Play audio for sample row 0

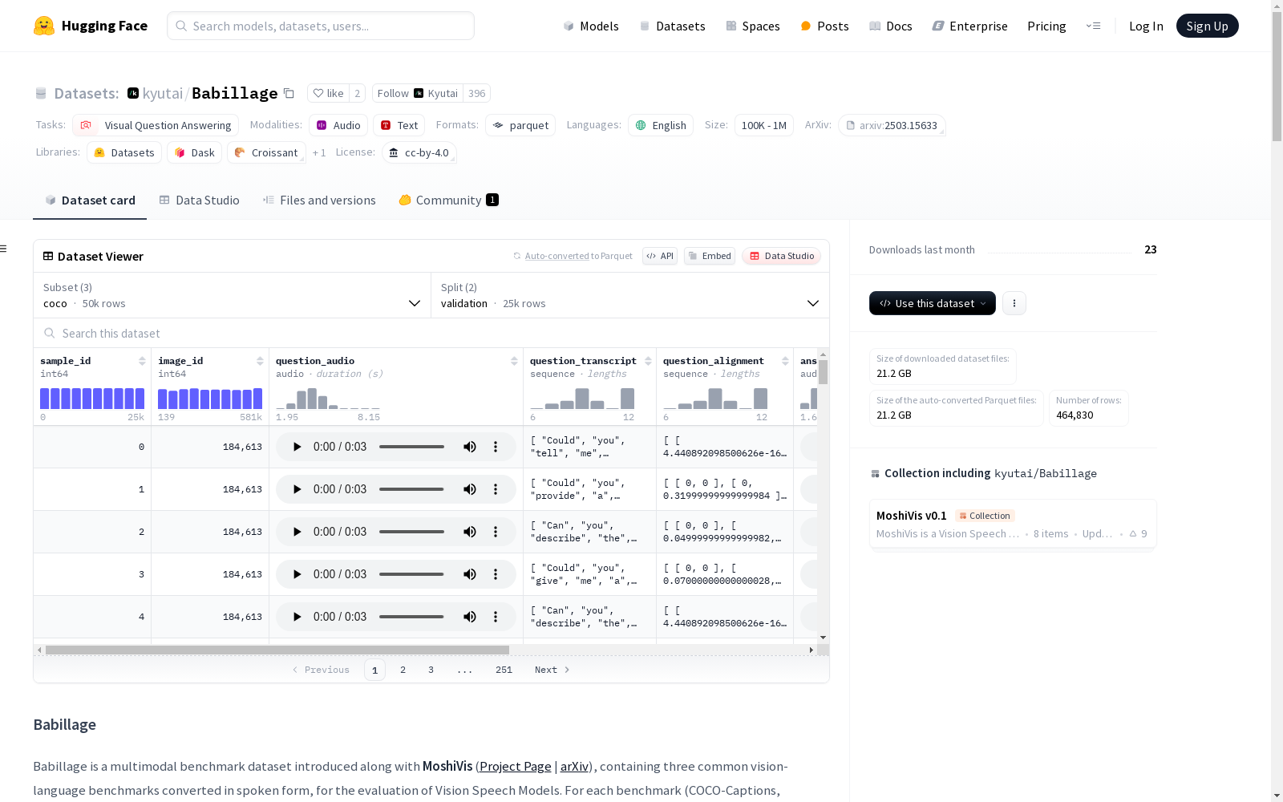(x=297, y=447)
